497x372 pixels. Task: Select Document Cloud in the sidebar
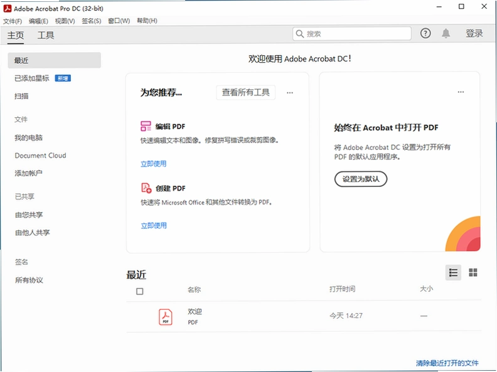pyautogui.click(x=40, y=156)
